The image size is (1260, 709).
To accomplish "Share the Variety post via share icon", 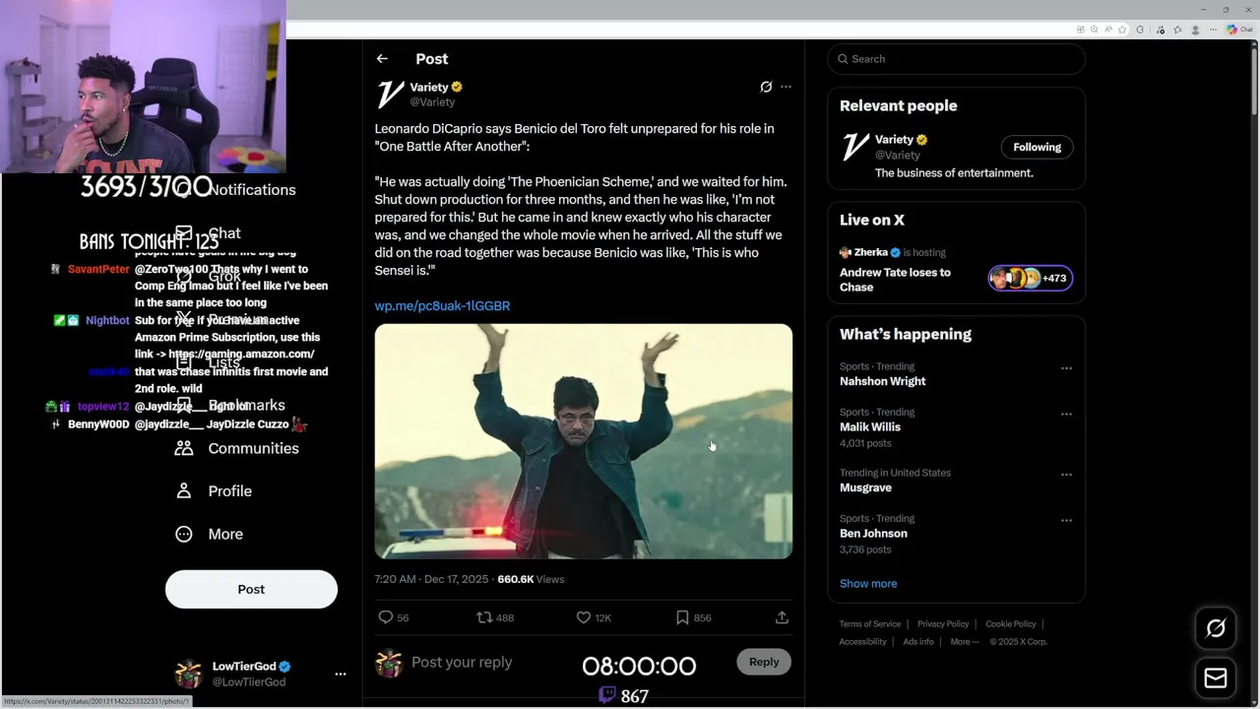I will (782, 617).
